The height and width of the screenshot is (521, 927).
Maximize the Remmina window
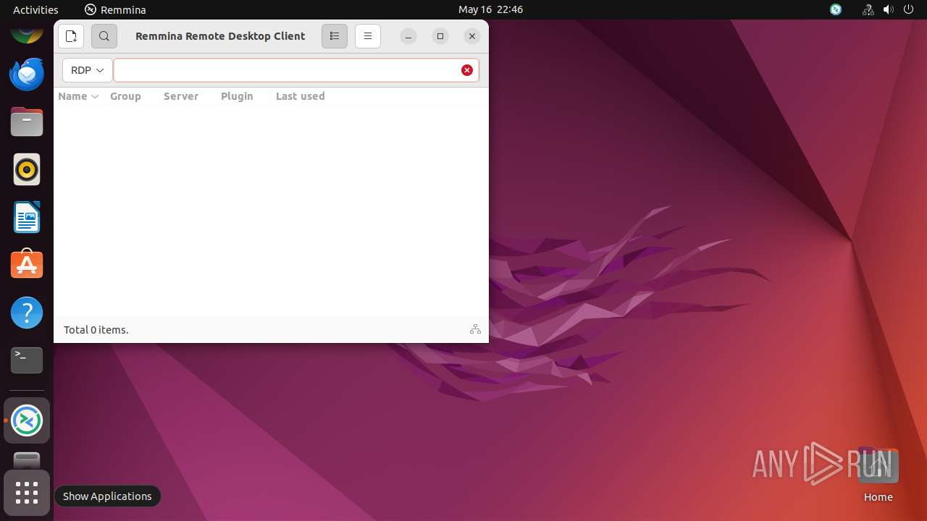pos(440,36)
